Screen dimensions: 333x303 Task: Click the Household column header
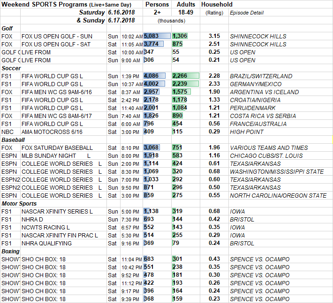click(217, 5)
